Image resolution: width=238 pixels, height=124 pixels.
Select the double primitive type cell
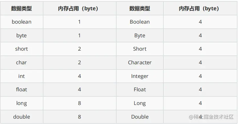21,117
